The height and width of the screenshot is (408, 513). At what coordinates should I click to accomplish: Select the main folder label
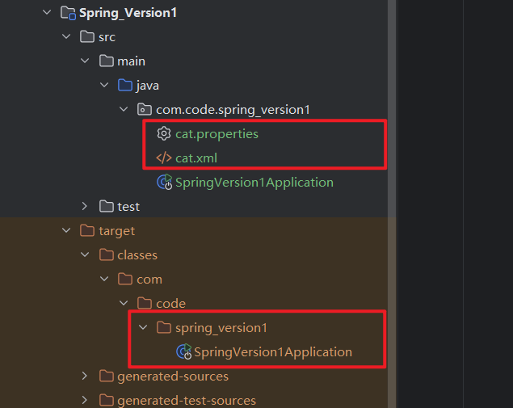click(x=131, y=61)
